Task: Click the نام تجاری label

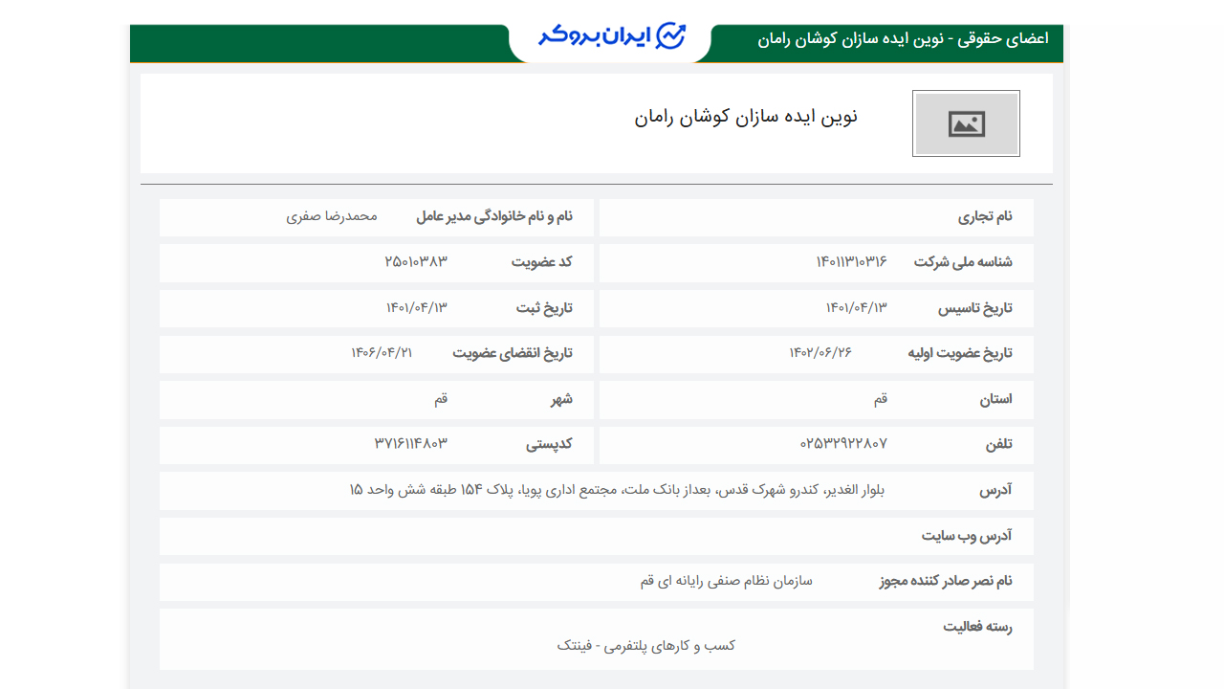Action: pos(985,217)
